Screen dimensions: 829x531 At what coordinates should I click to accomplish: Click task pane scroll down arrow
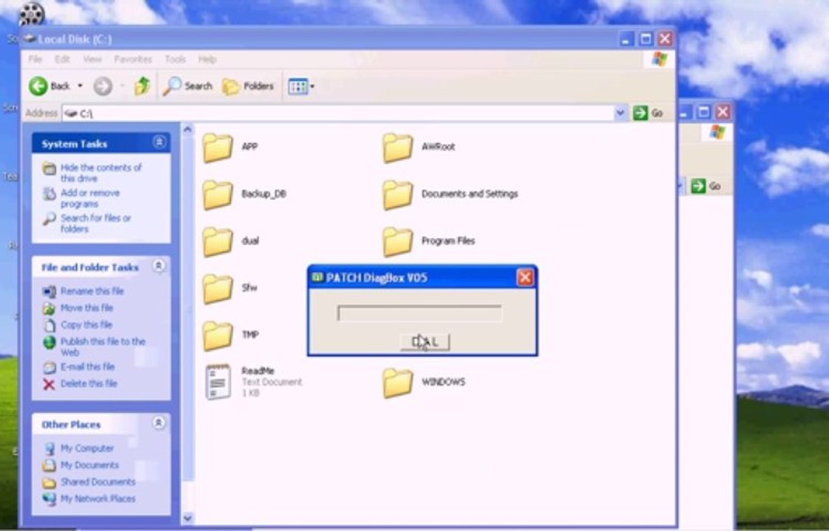[188, 518]
